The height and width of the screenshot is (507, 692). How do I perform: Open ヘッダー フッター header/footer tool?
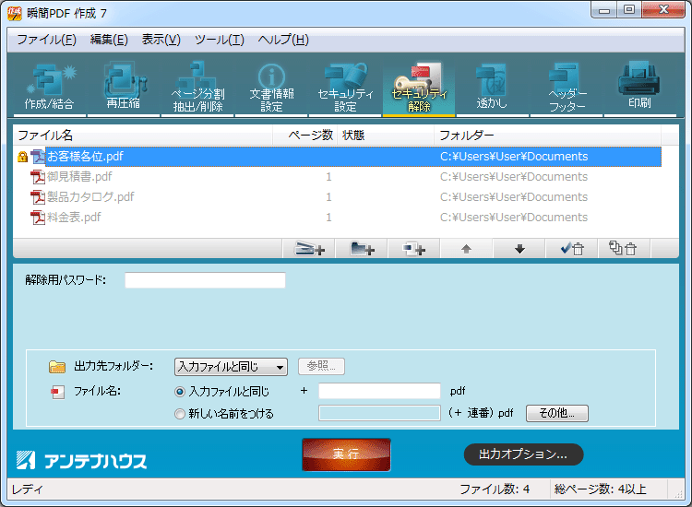tap(566, 88)
